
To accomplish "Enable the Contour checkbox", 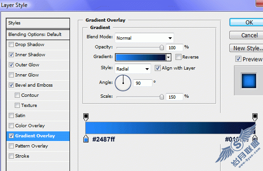I will pos(17,95).
